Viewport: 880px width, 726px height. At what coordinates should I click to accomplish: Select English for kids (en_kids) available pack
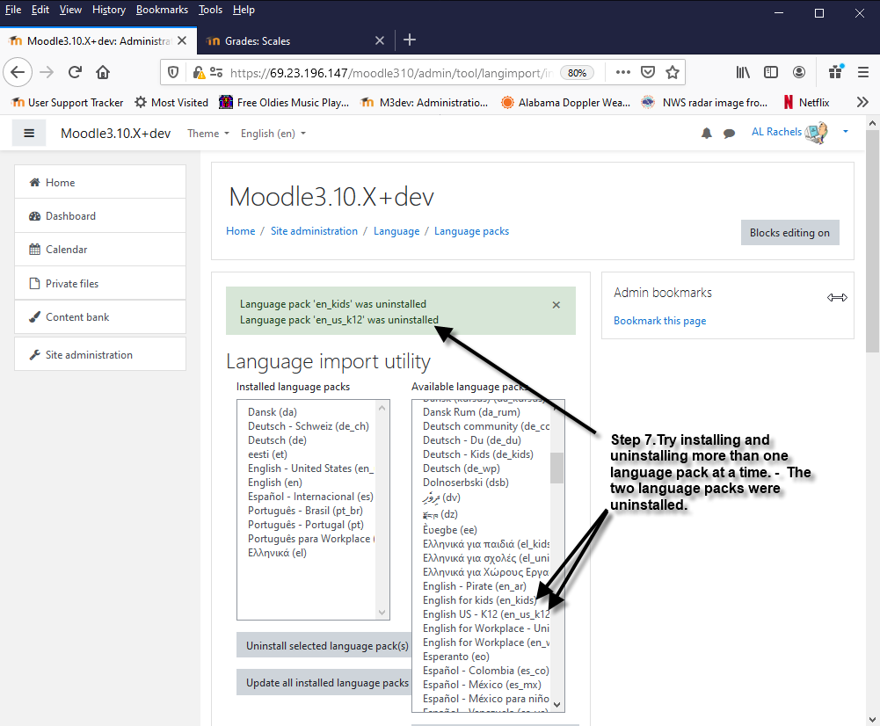480,600
